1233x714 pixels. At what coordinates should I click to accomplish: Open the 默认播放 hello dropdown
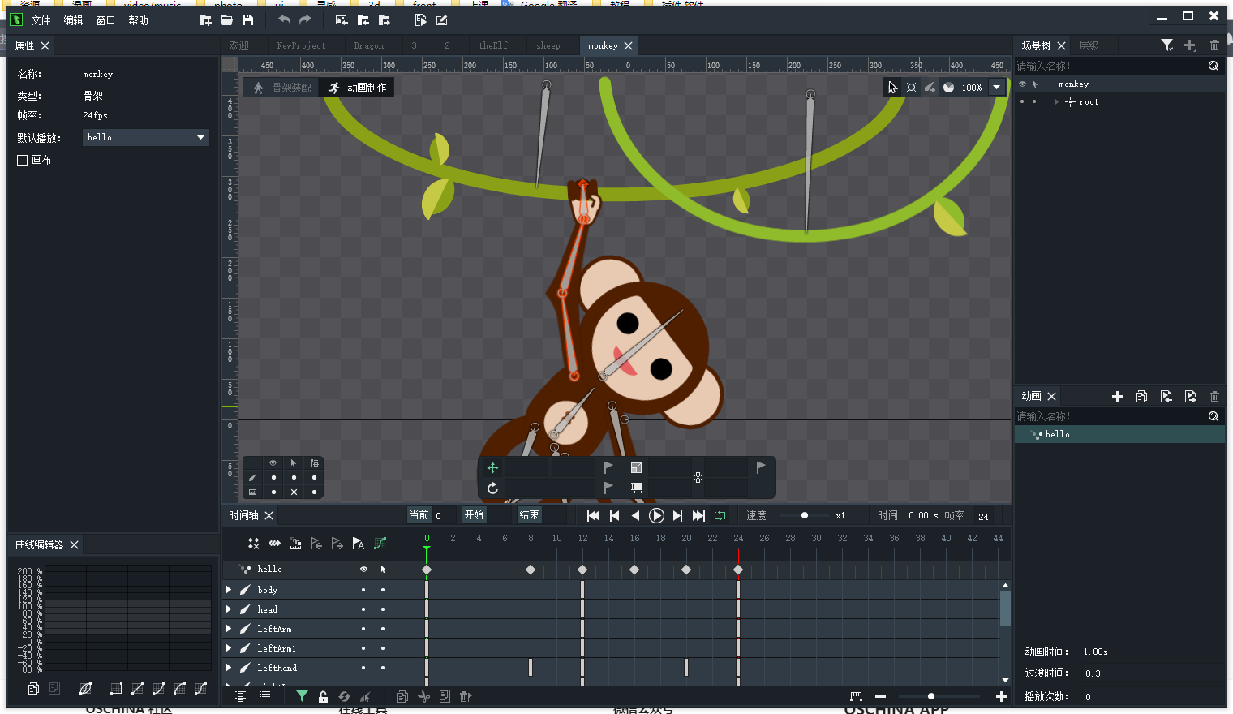[146, 137]
